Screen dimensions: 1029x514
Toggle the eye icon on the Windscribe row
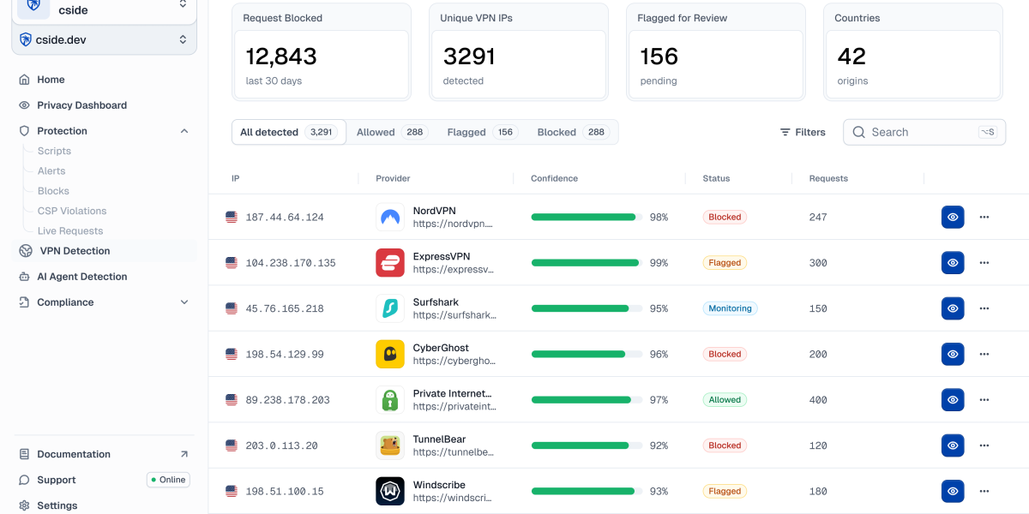[953, 491]
